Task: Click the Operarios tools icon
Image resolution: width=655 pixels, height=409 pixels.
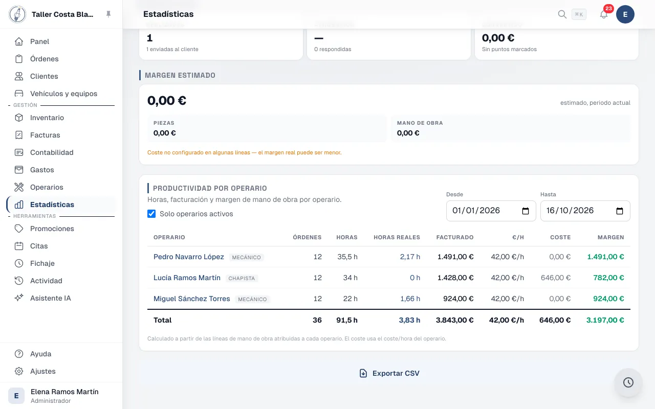Action: point(19,187)
